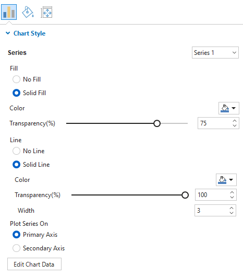Expand the Line color dropdown arrow
This screenshot has height=276, width=243.
tap(231, 180)
